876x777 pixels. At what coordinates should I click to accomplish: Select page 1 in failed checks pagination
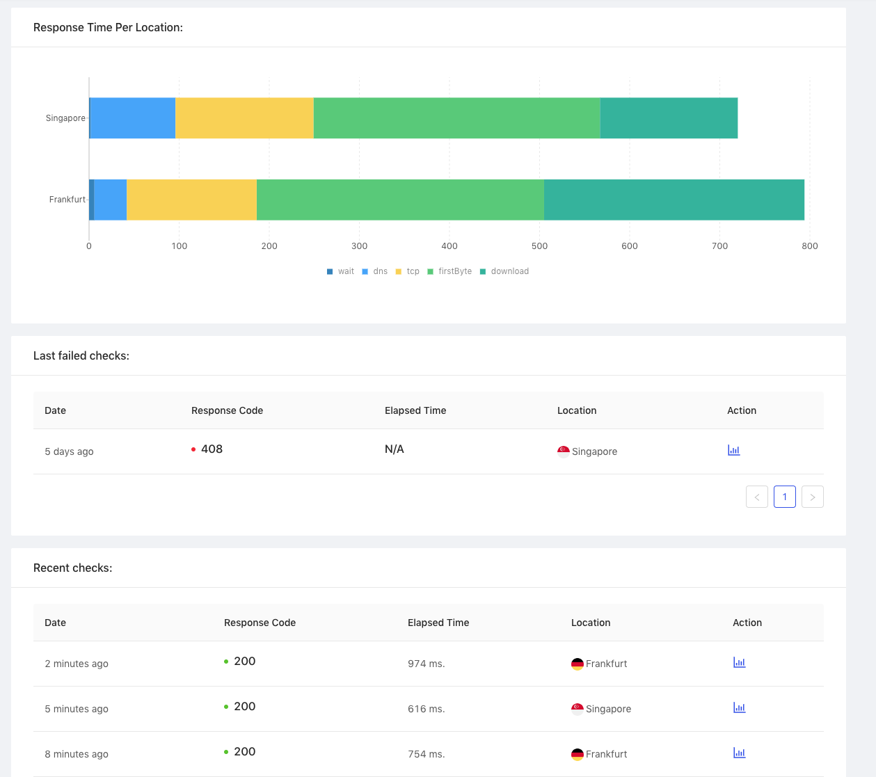pyautogui.click(x=785, y=497)
